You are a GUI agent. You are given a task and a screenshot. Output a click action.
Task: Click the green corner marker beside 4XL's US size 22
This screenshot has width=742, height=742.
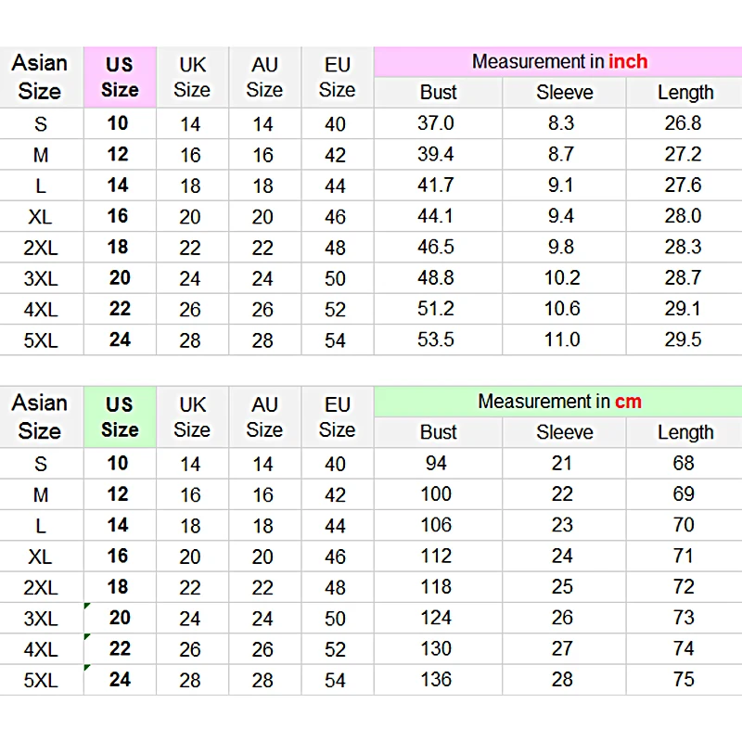(86, 636)
